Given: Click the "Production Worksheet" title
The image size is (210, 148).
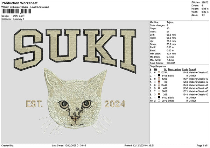Looking at the screenshot, I should [20, 3].
